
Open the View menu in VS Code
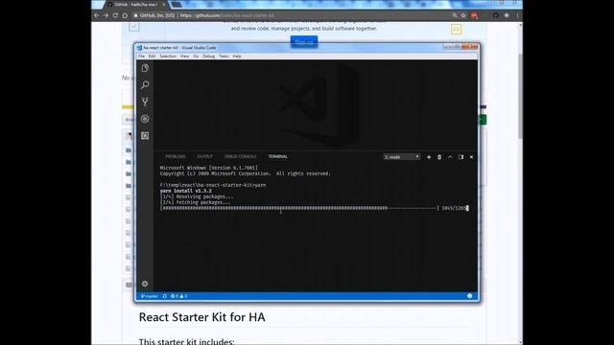(184, 57)
